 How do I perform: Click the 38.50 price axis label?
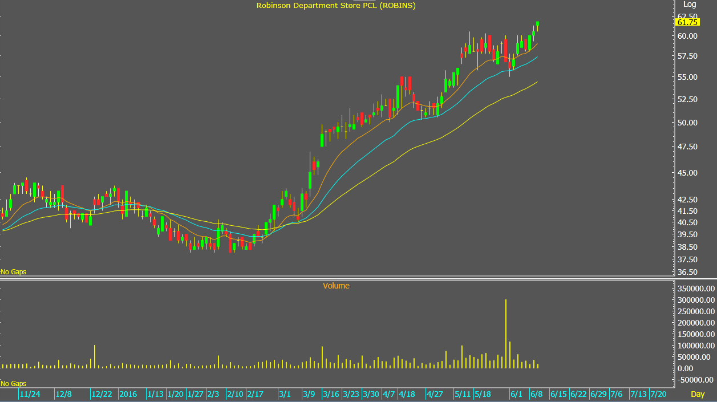tap(687, 247)
